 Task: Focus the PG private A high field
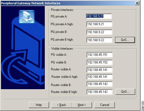[x=99, y=24]
